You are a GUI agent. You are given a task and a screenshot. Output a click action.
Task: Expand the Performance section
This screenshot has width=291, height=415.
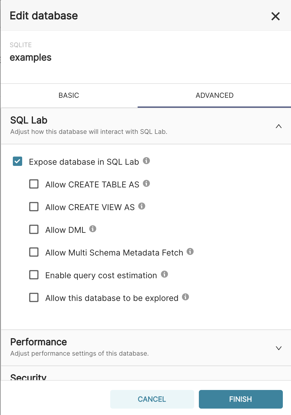278,348
